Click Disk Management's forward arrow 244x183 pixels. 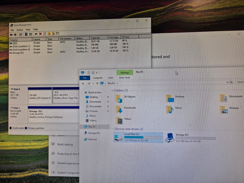[15, 35]
